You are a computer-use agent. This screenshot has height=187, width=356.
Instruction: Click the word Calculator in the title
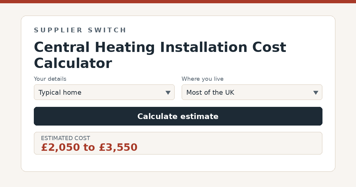coord(73,63)
